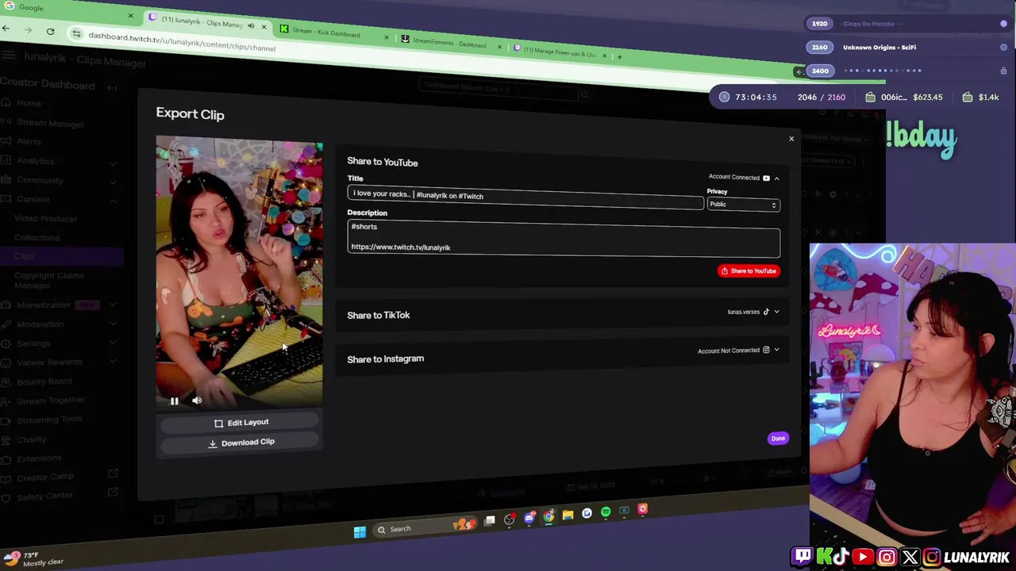This screenshot has width=1016, height=571.
Task: Open Alerts in the sidebar
Action: [29, 141]
